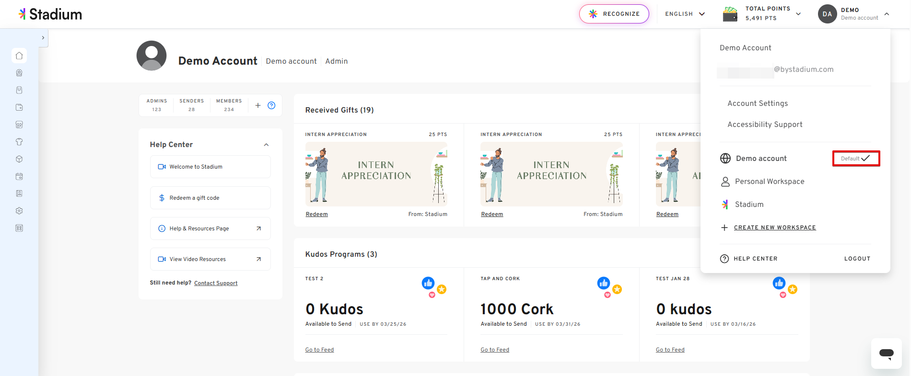Click the wallet icon in left sidebar
The image size is (911, 376).
click(x=19, y=107)
